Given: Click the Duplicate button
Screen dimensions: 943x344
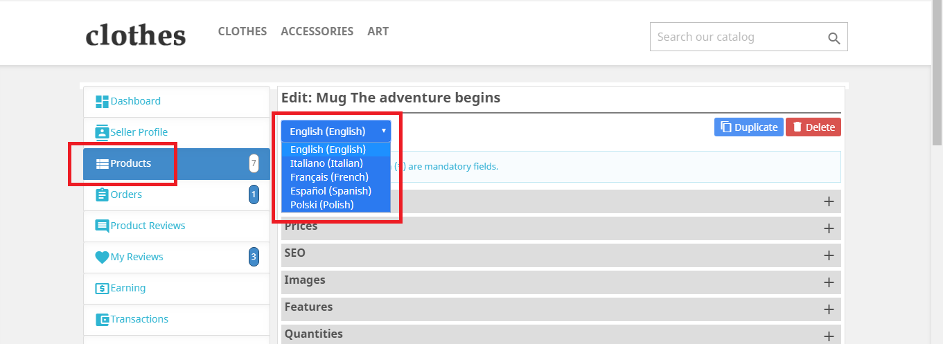Looking at the screenshot, I should point(748,127).
